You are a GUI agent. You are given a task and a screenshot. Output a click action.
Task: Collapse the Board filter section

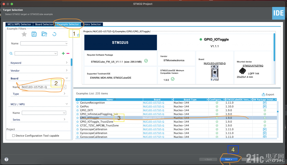coord(67,78)
